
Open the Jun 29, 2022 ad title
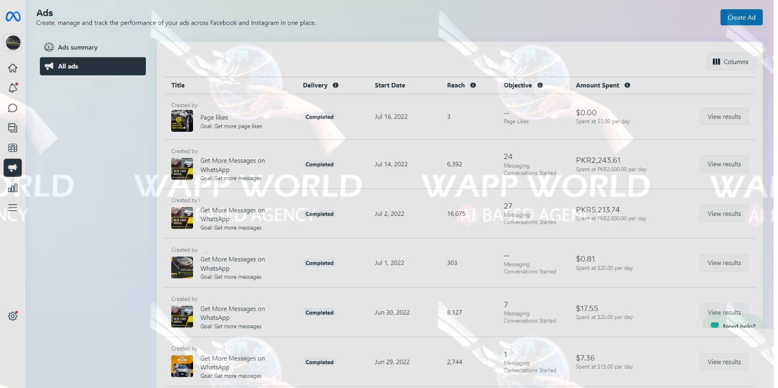tap(232, 363)
